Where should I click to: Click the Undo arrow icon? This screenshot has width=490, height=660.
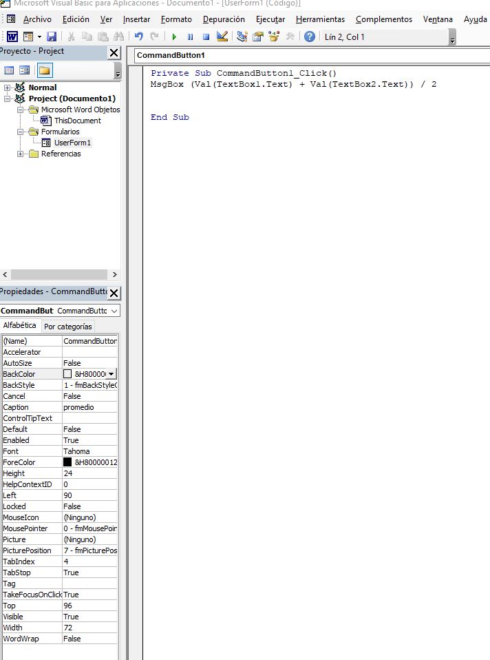coord(139,37)
